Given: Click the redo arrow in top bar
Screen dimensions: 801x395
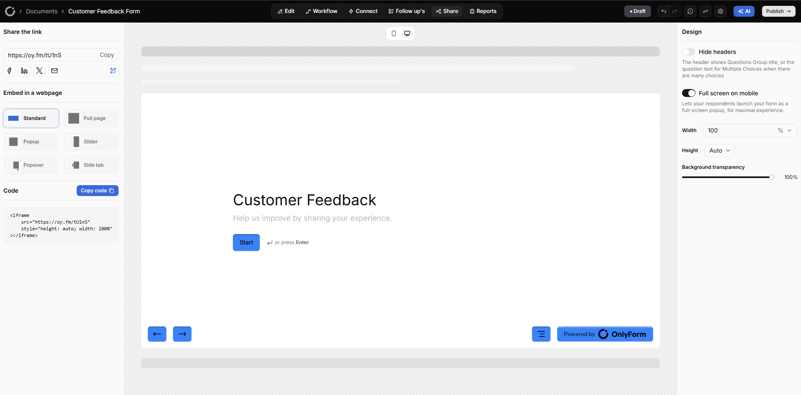Looking at the screenshot, I should pyautogui.click(x=675, y=11).
